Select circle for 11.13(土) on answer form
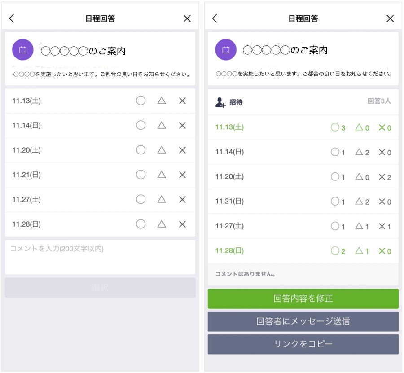This screenshot has height=373, width=404. (141, 101)
